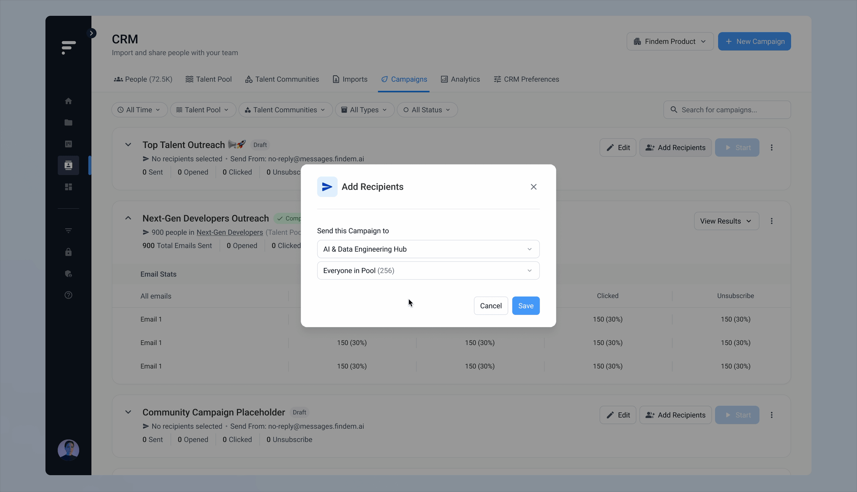The image size is (857, 492).
Task: Open the user profile avatar
Action: tap(68, 450)
